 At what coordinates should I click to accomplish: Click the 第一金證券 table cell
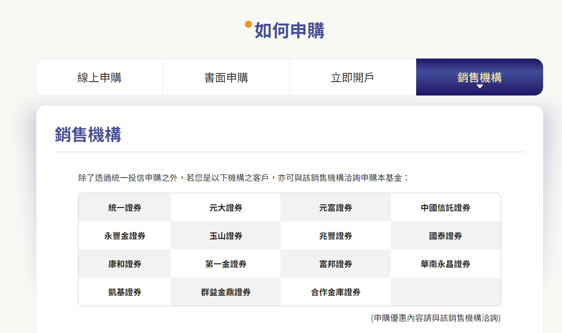coord(226,264)
